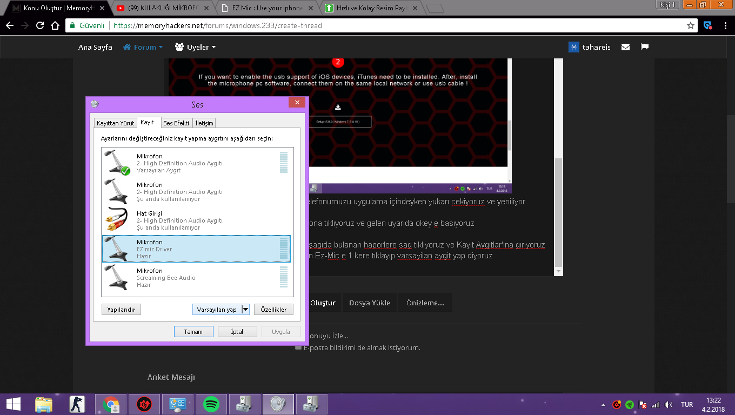The height and width of the screenshot is (415, 735).
Task: Open the volume icon in the system tray
Action: tap(669, 404)
